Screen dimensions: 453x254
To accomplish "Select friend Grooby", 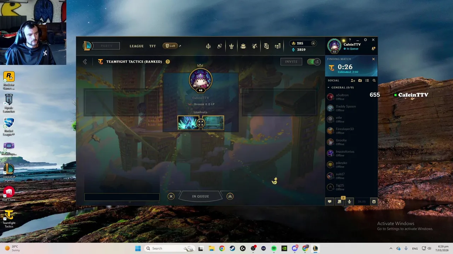I will click(x=351, y=142).
